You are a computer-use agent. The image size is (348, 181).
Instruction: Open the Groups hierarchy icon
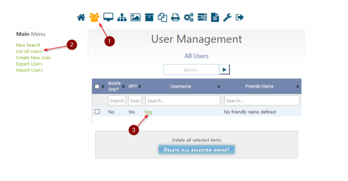pyautogui.click(x=121, y=18)
